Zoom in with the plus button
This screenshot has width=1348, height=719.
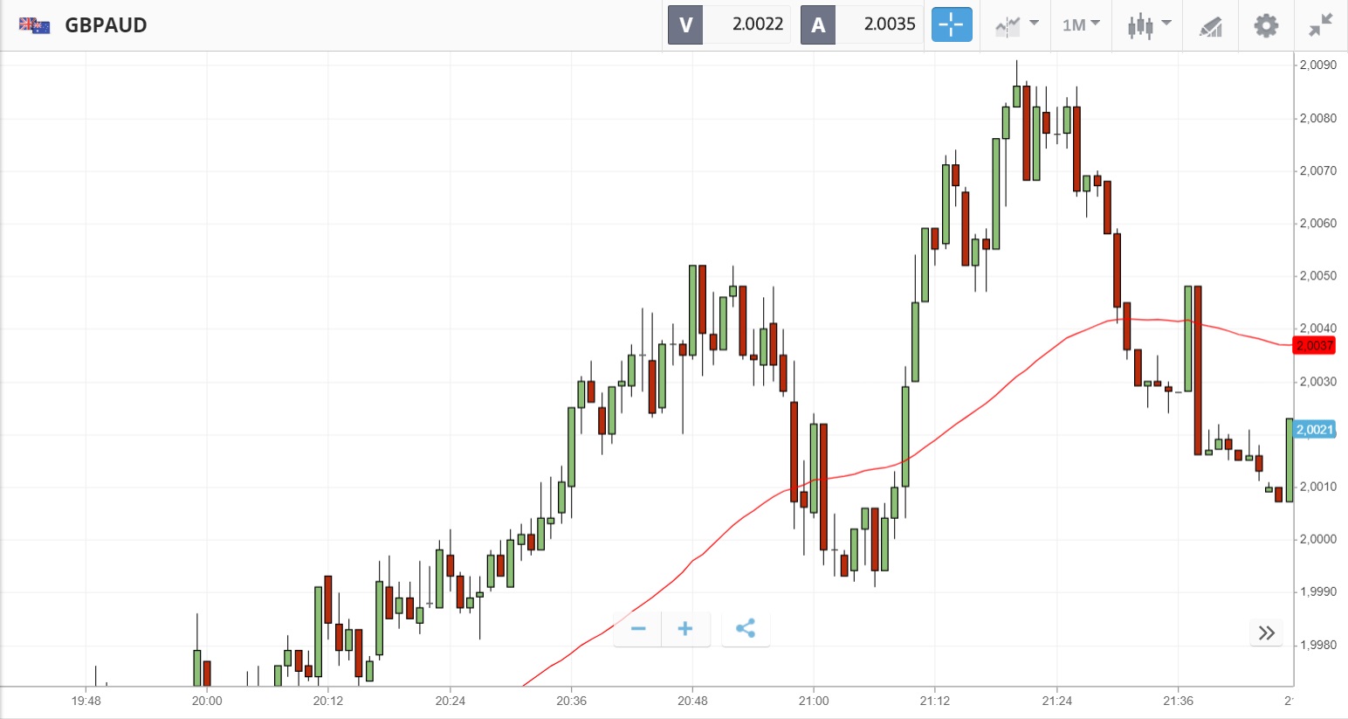click(x=685, y=629)
